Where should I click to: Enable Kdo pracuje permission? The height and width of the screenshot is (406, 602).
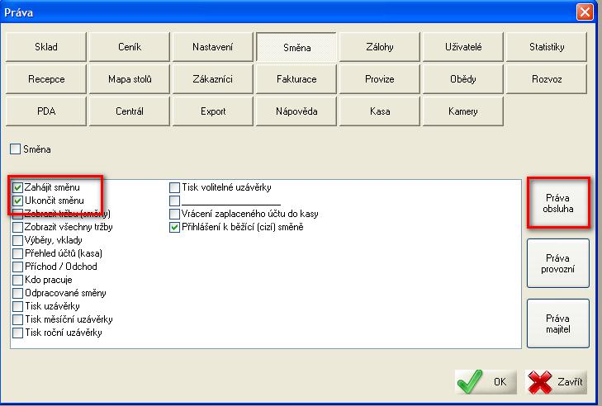point(18,280)
